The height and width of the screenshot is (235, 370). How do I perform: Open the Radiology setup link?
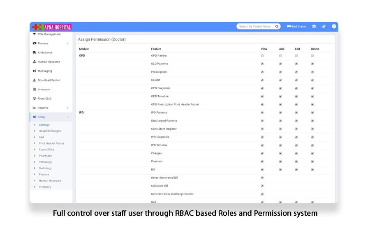point(45,168)
